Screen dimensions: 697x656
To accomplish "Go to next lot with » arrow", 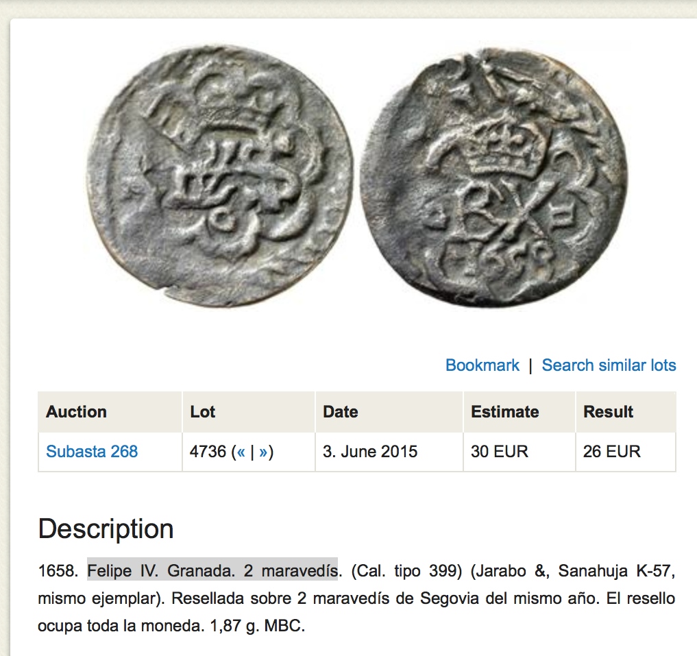I will tap(263, 452).
